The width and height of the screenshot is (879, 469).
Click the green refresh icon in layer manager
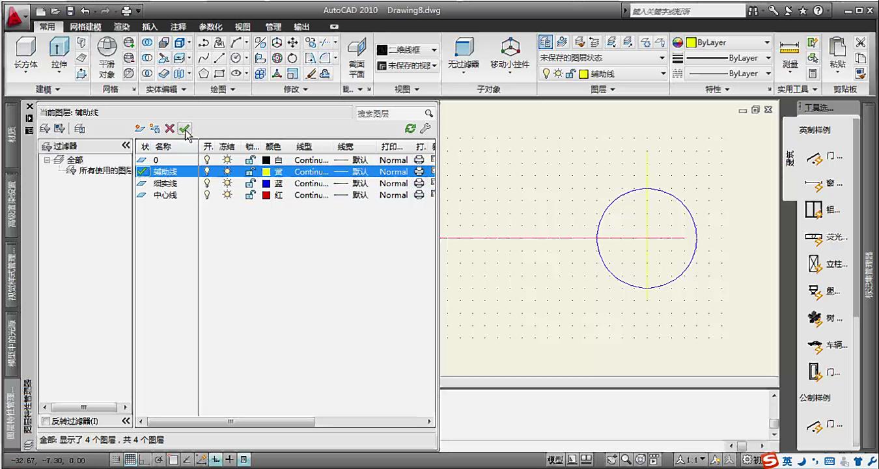coord(410,128)
